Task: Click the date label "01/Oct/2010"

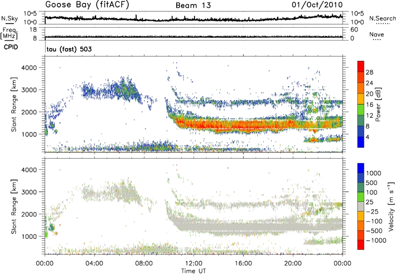Action: tap(317, 5)
